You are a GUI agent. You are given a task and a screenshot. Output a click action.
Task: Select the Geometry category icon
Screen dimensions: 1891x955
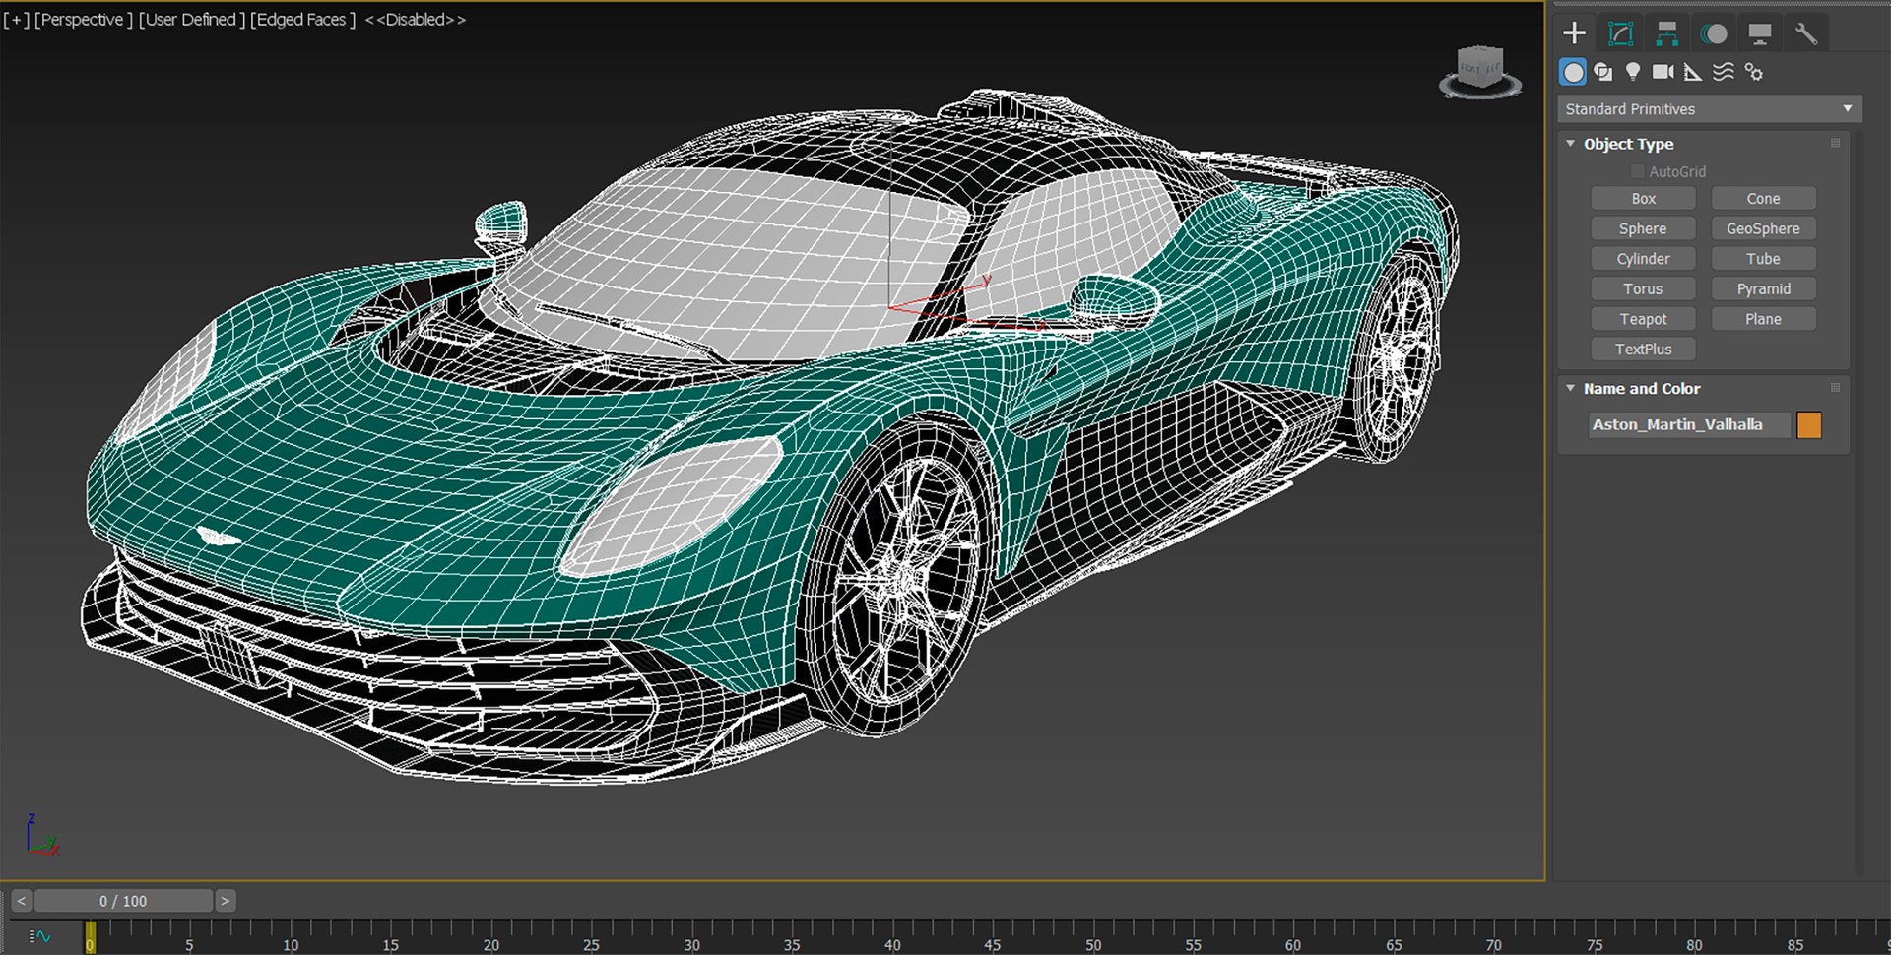(x=1573, y=72)
